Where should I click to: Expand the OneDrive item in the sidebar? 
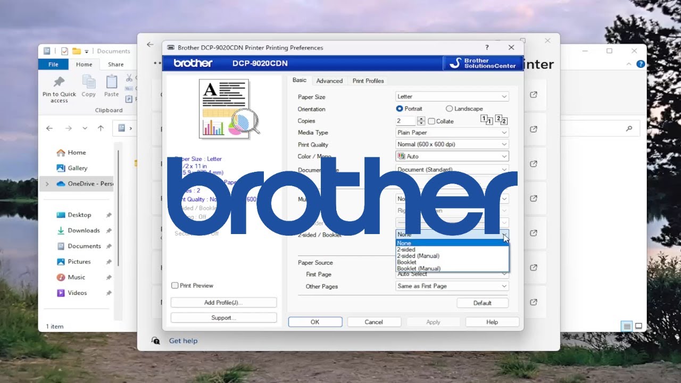47,184
